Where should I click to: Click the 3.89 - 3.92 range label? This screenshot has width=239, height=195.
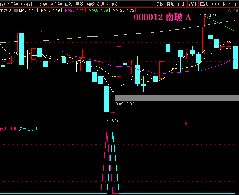(x=125, y=104)
